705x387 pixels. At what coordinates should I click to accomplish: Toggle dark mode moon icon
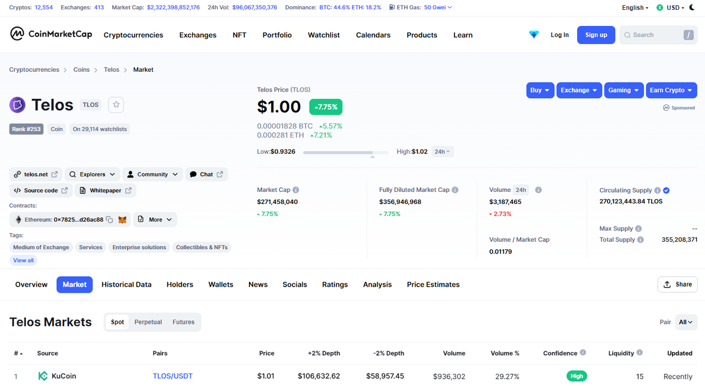point(692,8)
